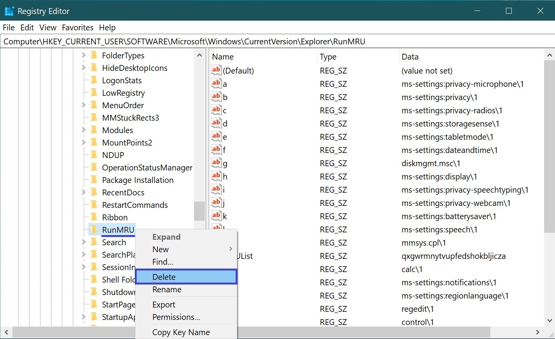Click the MMStuckRects3 folder icon
Viewport: 555px width, 339px height.
pyautogui.click(x=94, y=118)
